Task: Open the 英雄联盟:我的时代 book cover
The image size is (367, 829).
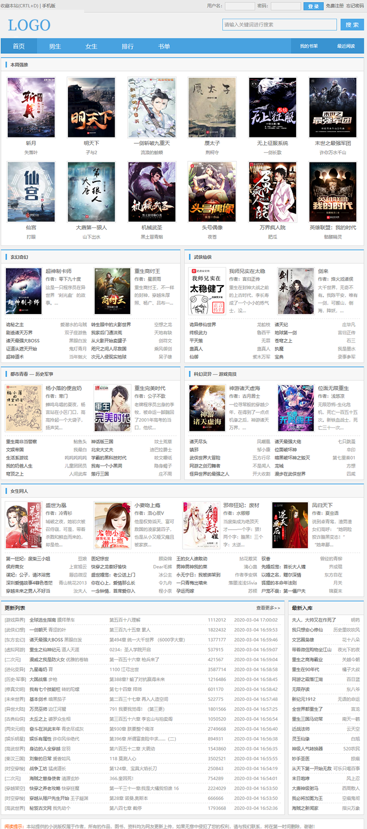Action: (333, 191)
